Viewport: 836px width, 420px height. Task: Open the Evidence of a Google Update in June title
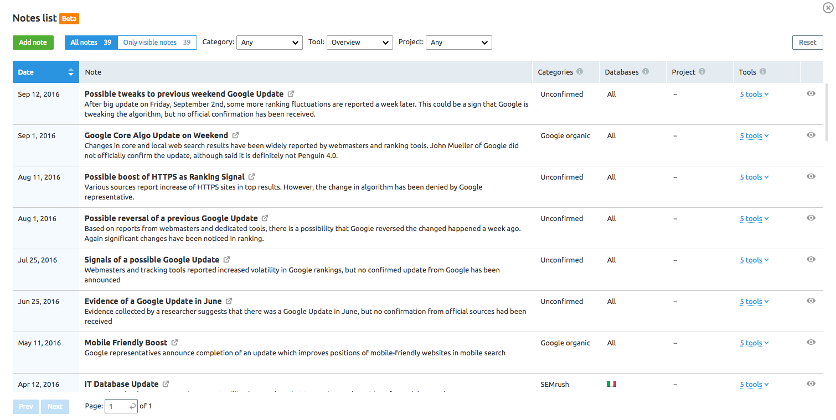click(x=153, y=301)
